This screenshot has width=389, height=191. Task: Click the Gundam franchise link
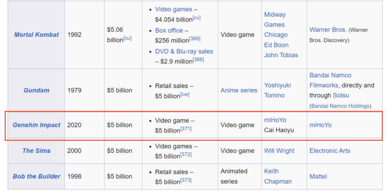pyautogui.click(x=36, y=90)
